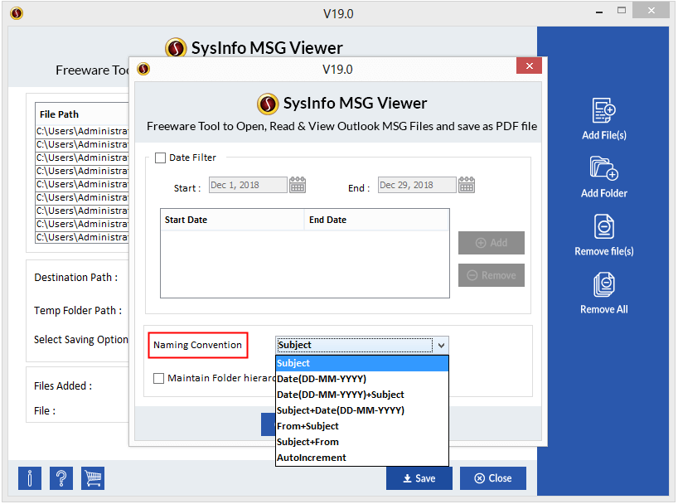Open the info button in bottom toolbar
Screen dimensions: 678x504
pyautogui.click(x=30, y=478)
